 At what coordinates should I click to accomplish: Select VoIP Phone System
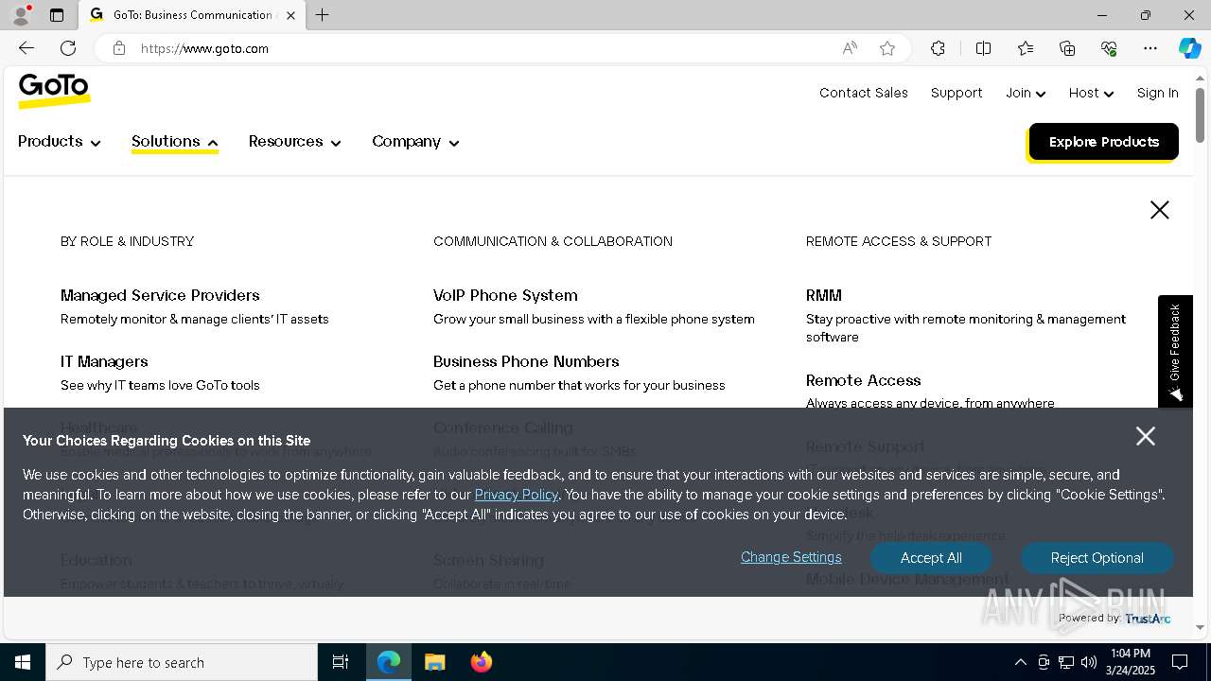pyautogui.click(x=505, y=295)
